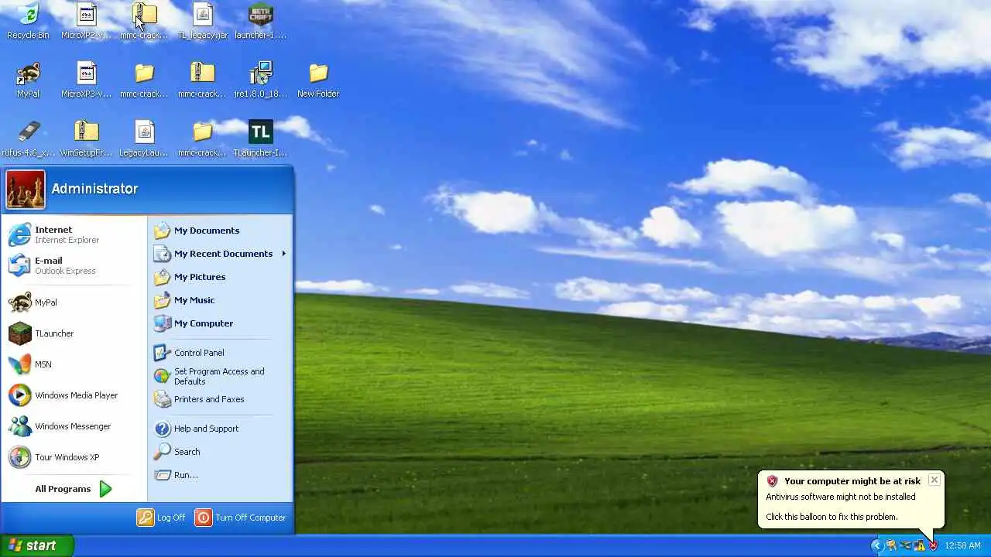The image size is (991, 557).
Task: Click the yellow warning network tray icon
Action: [x=919, y=545]
